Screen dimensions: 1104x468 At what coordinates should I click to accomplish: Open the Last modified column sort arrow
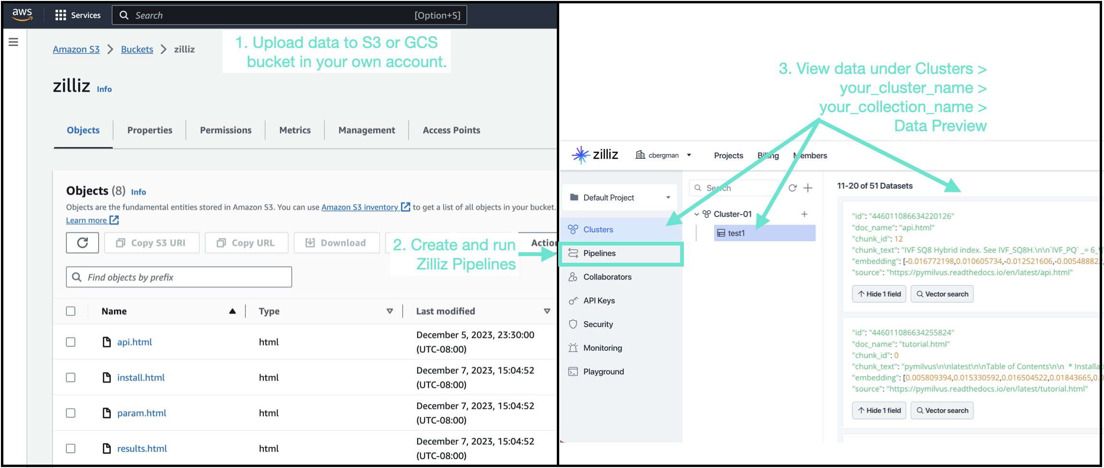547,311
